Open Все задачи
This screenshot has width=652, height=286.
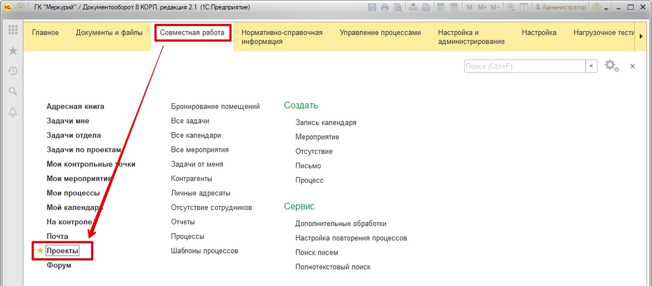[190, 121]
